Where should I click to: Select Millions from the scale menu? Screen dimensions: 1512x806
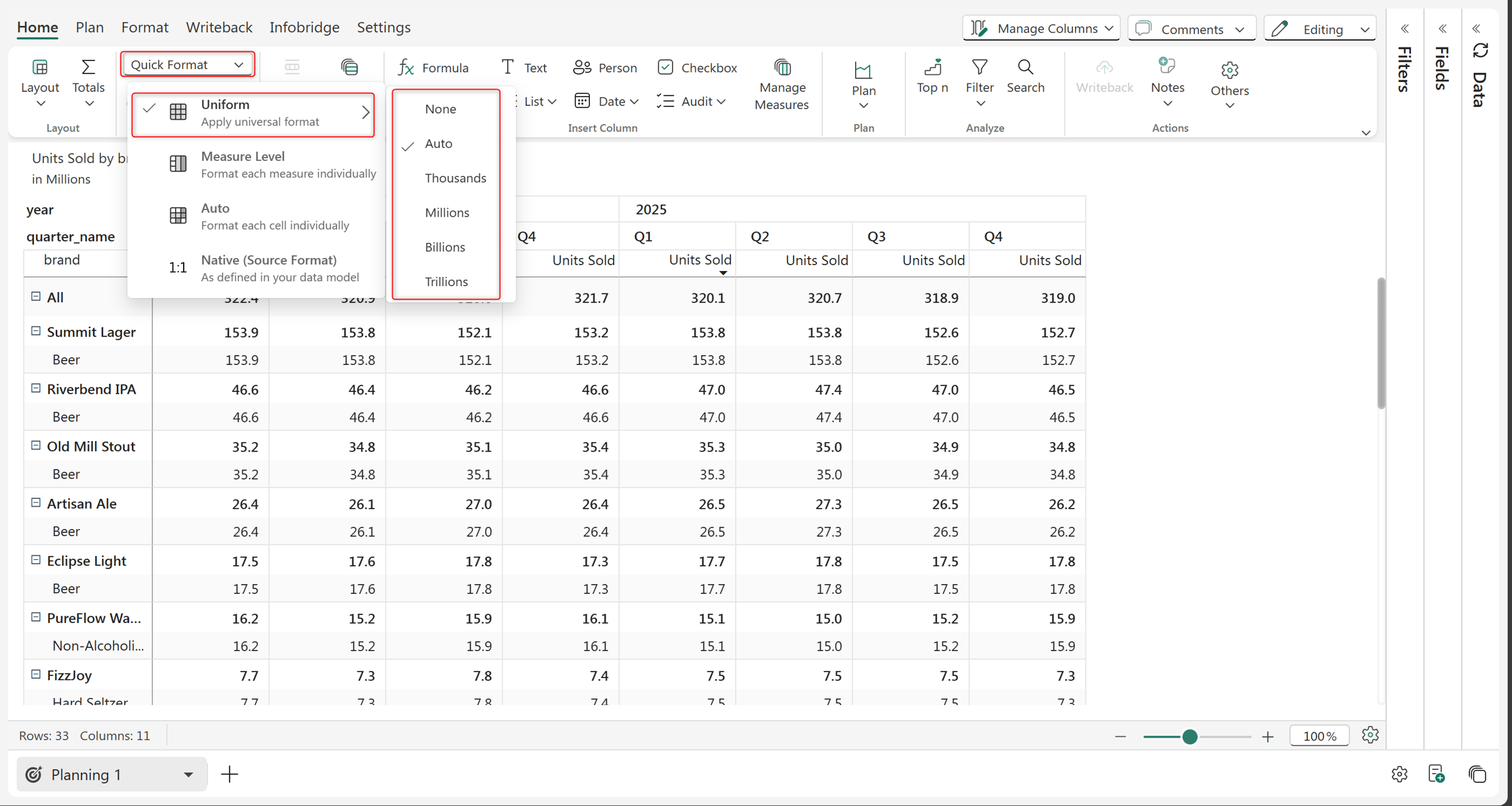click(x=447, y=213)
